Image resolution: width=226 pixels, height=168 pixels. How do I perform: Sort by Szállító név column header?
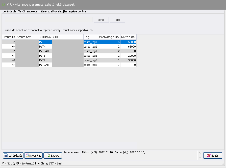coord(27,37)
